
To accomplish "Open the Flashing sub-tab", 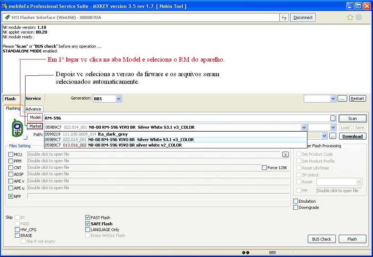I will click(x=13, y=109).
